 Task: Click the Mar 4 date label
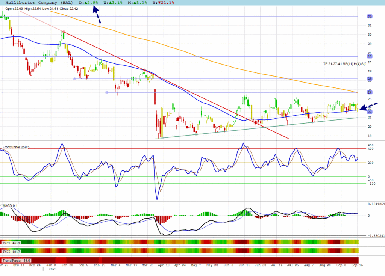(115, 265)
